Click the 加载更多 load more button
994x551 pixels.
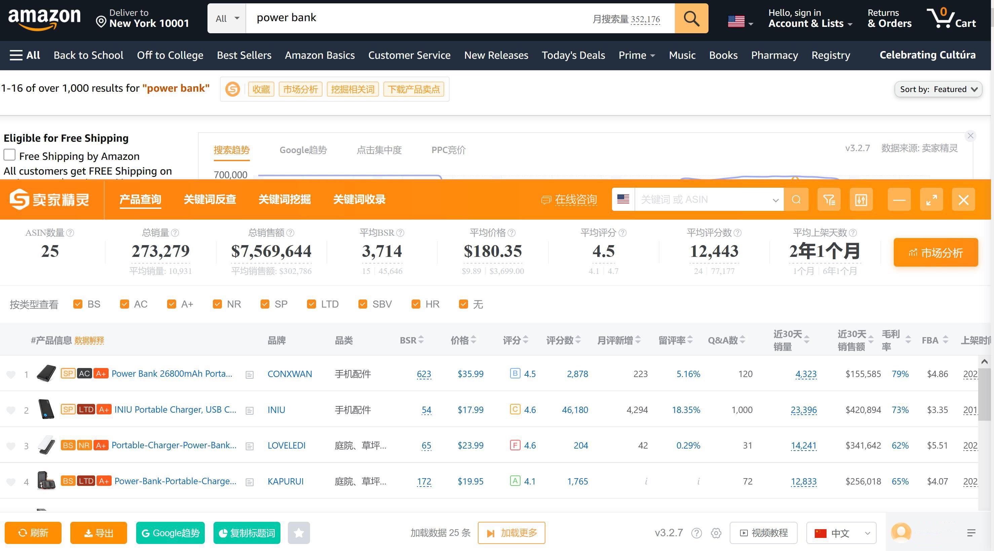[511, 533]
